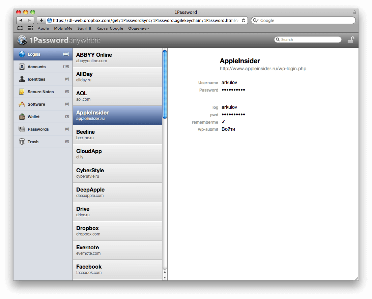Select the AppleInsider login entry
The height and width of the screenshot is (299, 372).
(117, 115)
